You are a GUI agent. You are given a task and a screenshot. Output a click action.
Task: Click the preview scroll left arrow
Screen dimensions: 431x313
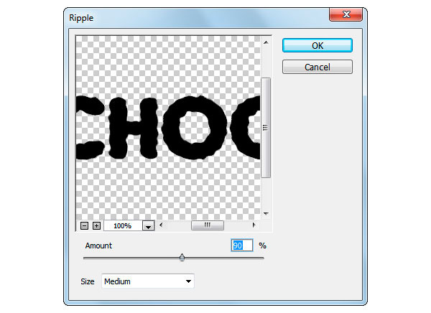point(161,225)
